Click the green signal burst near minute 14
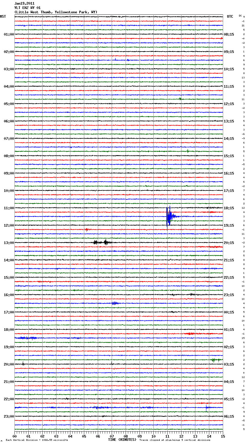 tap(216, 360)
